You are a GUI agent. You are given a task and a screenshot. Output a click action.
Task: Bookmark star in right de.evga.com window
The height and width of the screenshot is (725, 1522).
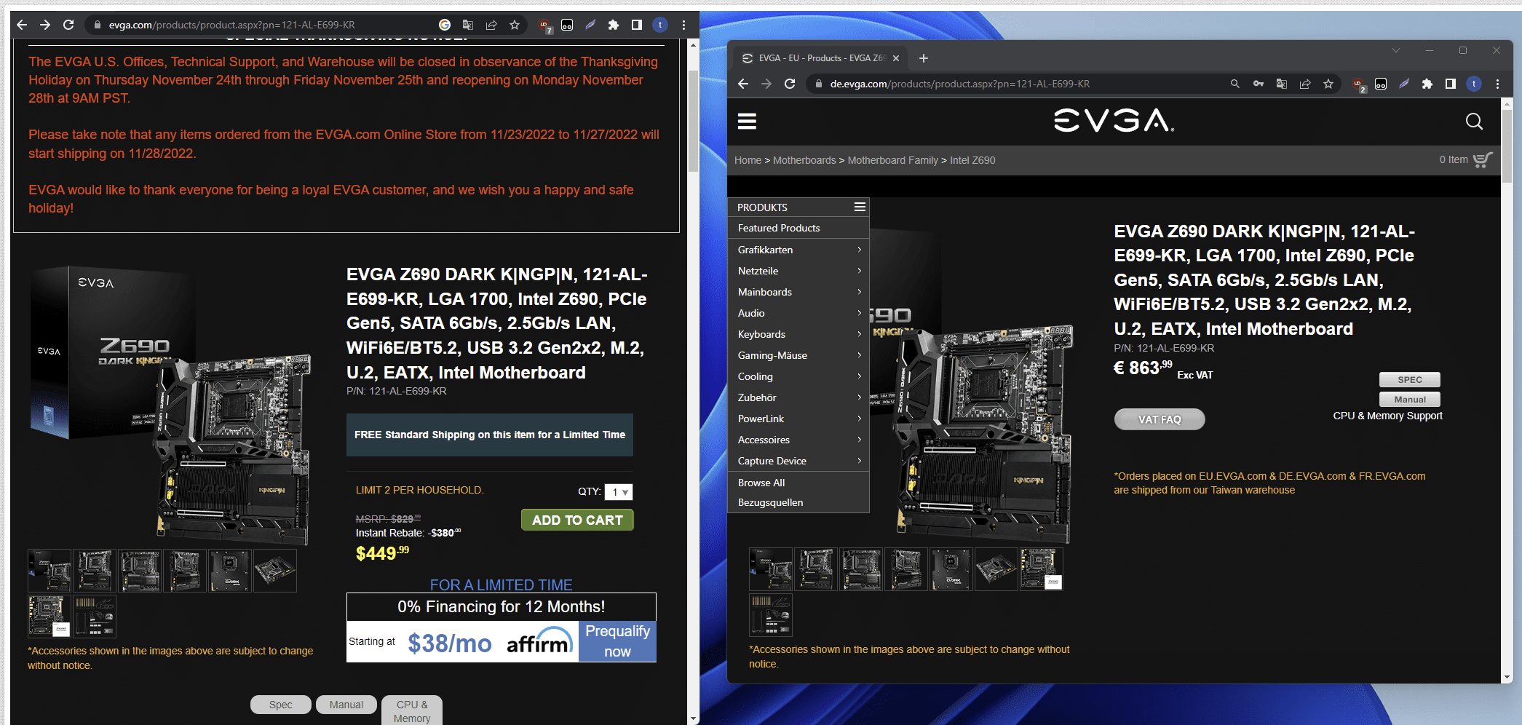(x=1328, y=84)
